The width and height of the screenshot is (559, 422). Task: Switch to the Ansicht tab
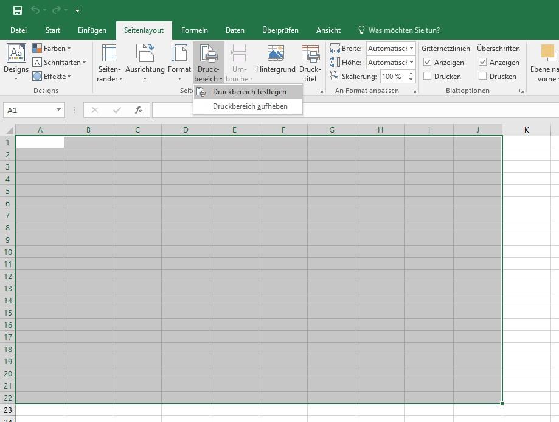328,30
